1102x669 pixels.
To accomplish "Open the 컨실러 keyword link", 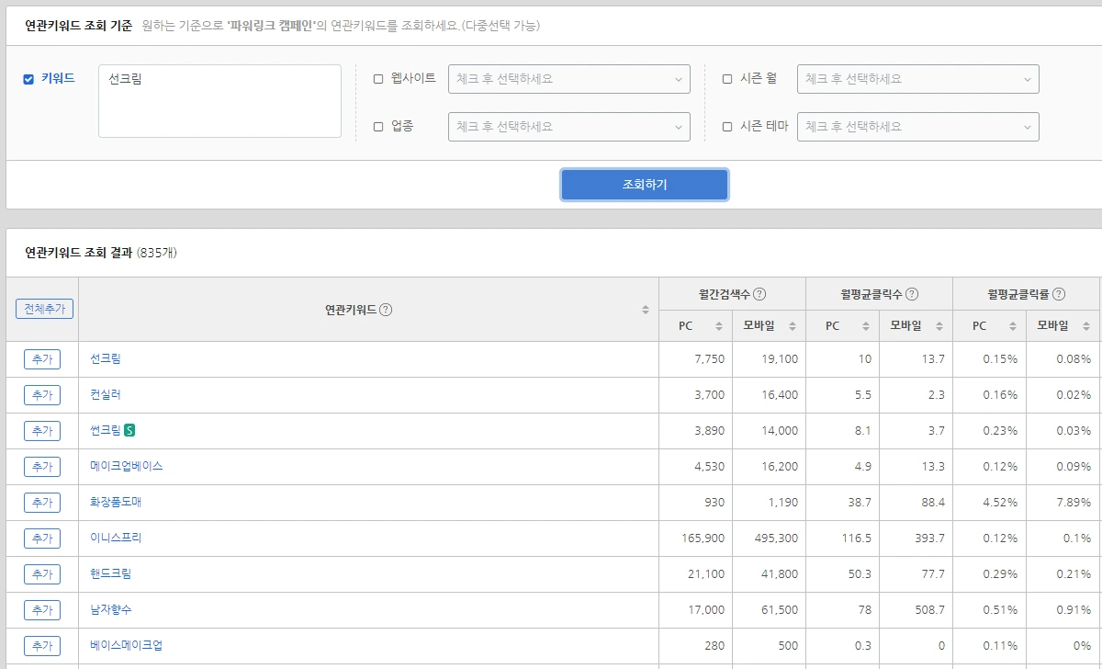I will click(x=106, y=394).
